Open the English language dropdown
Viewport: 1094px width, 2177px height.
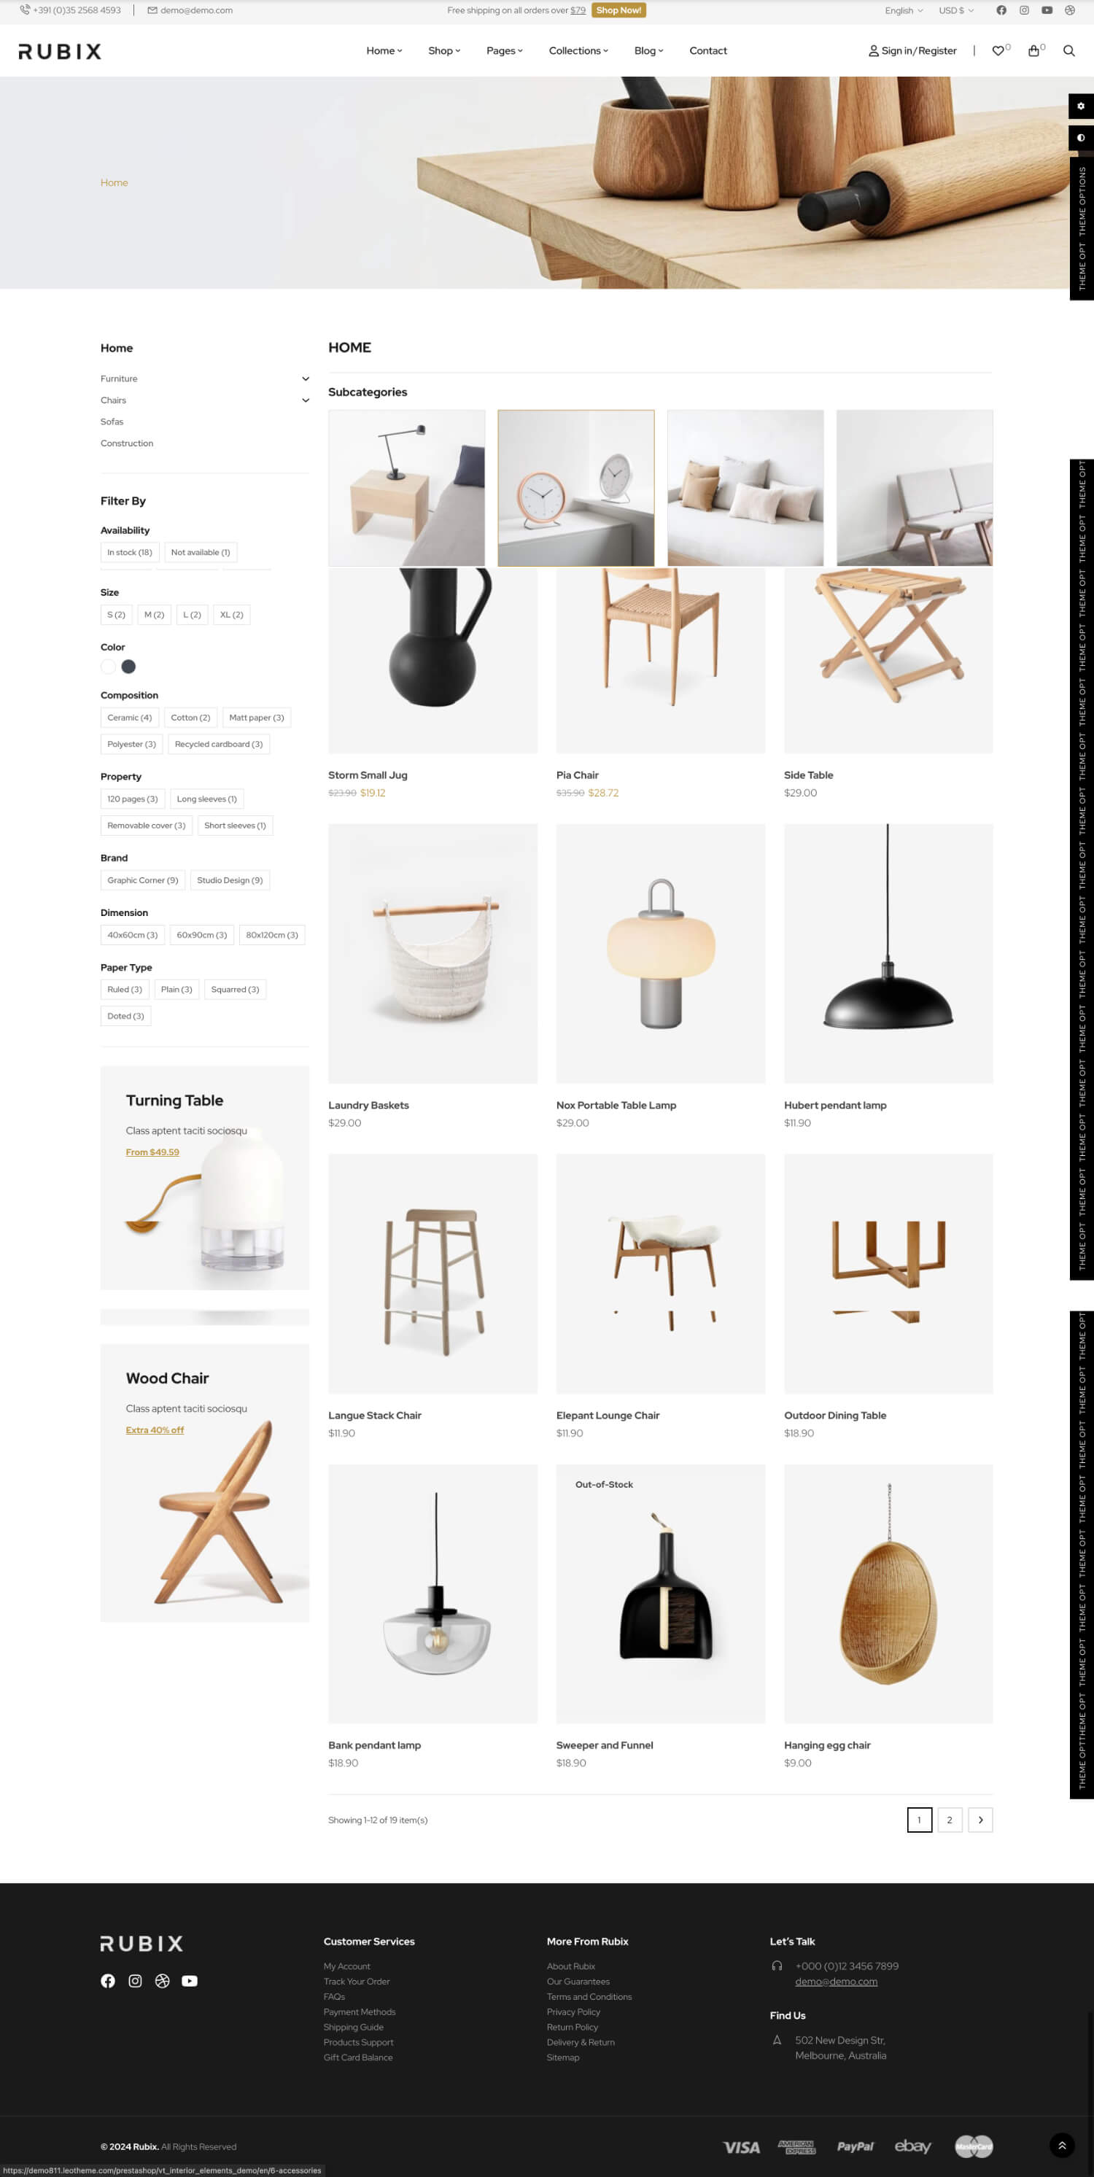click(904, 11)
